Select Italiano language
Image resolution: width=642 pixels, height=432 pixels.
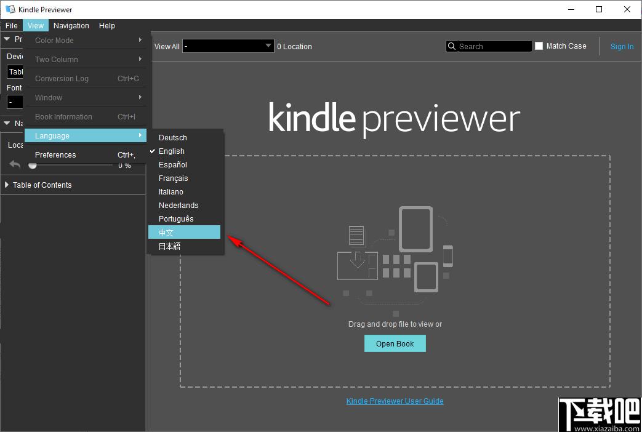point(184,191)
